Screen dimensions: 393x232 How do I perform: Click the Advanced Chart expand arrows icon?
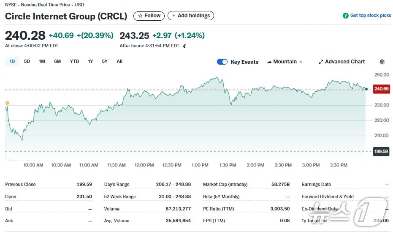(x=321, y=62)
